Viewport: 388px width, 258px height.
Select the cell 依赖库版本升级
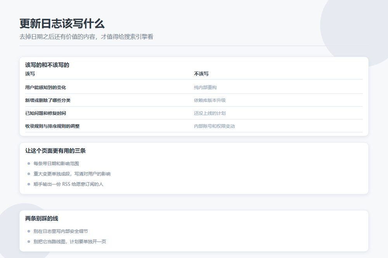coord(210,100)
